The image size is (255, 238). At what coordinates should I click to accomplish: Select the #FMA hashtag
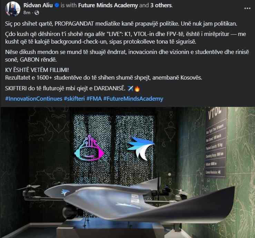pos(94,99)
